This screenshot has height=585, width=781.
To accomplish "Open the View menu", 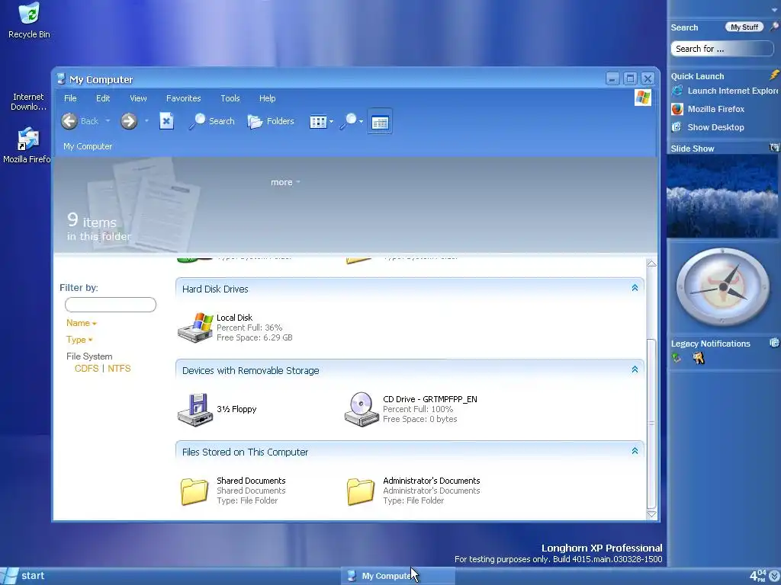I will point(138,98).
